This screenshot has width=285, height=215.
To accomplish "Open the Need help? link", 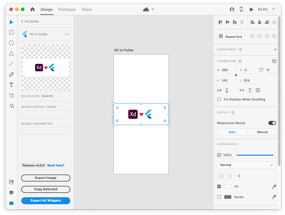I will (x=56, y=165).
